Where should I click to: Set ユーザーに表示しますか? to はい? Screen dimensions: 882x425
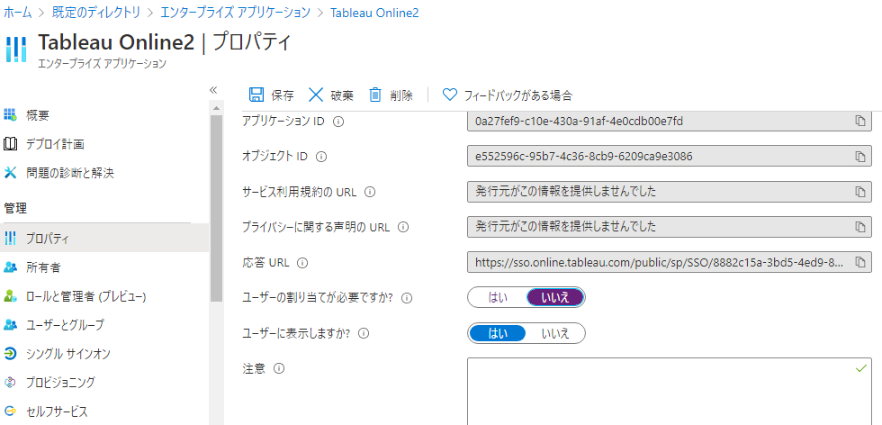tap(497, 332)
